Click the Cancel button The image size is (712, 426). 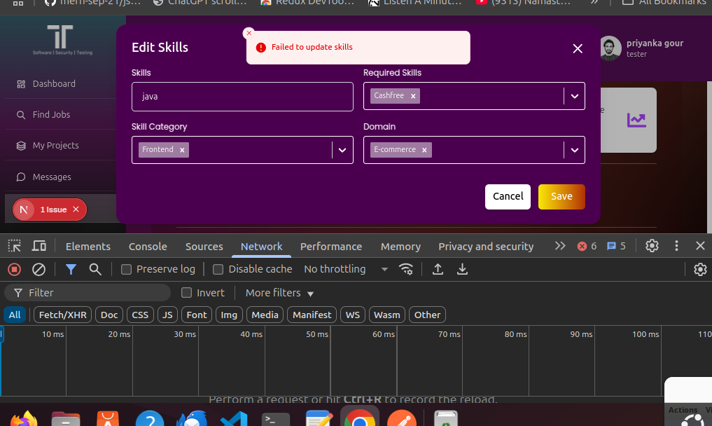pos(508,196)
